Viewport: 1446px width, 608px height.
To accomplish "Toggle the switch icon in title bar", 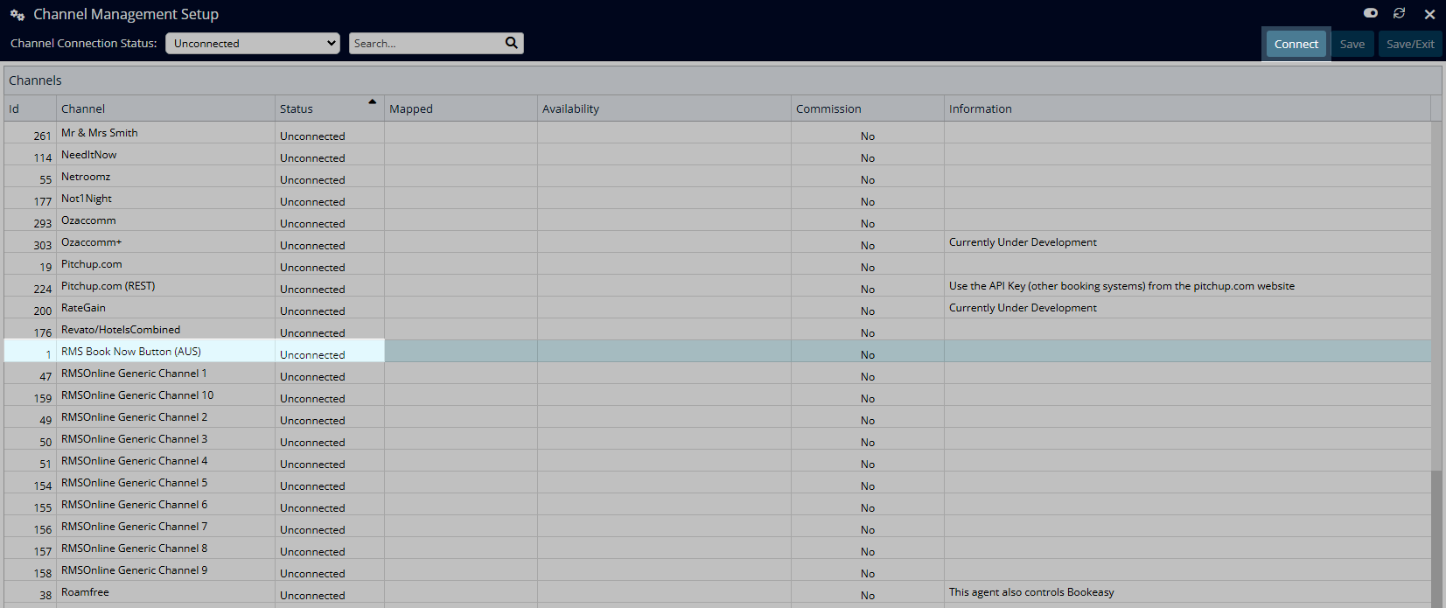I will [1371, 13].
